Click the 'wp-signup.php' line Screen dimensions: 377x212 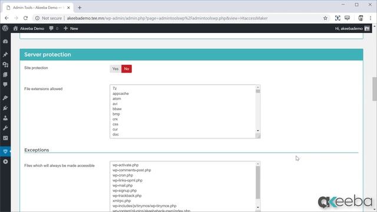tap(124, 190)
